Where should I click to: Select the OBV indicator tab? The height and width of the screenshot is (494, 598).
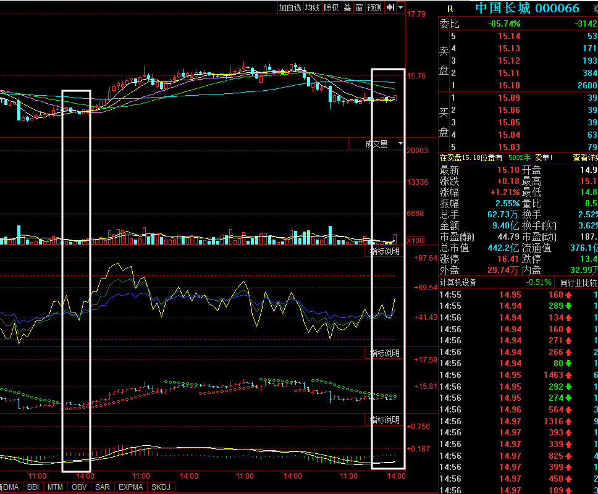pyautogui.click(x=79, y=487)
